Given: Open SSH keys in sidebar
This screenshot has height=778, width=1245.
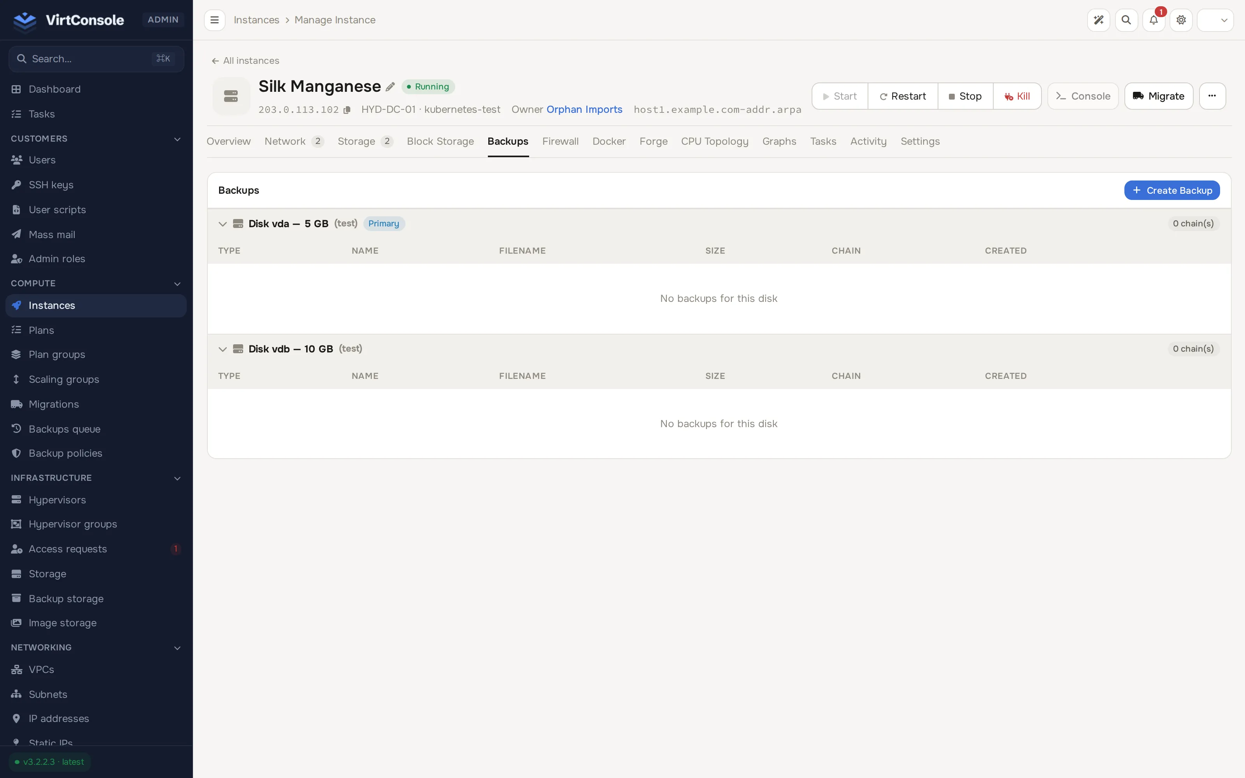Looking at the screenshot, I should [96, 185].
